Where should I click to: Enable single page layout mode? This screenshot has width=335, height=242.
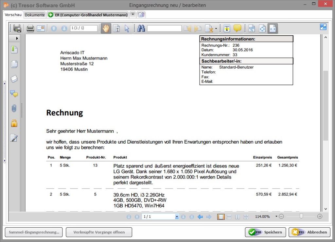click(x=221, y=216)
